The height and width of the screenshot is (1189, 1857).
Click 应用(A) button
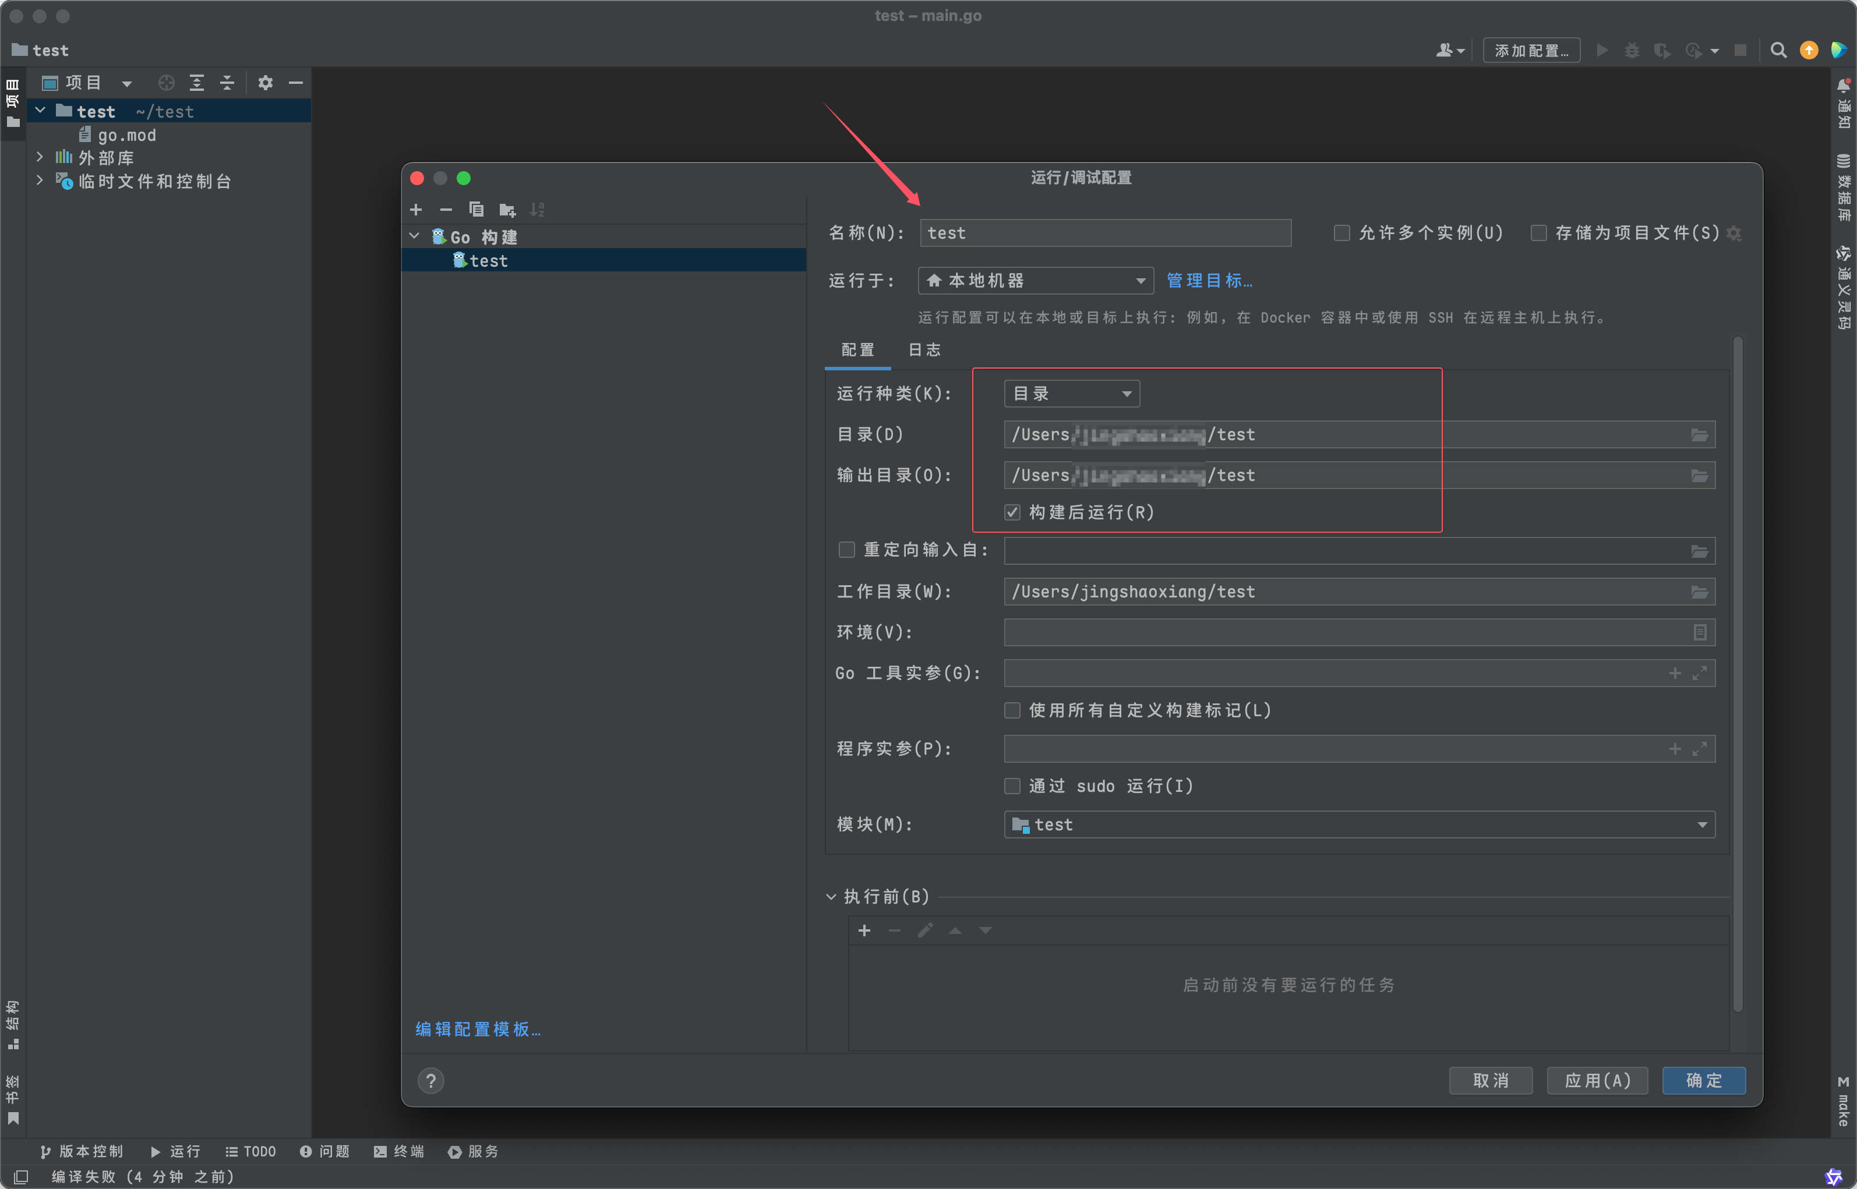(1597, 1080)
